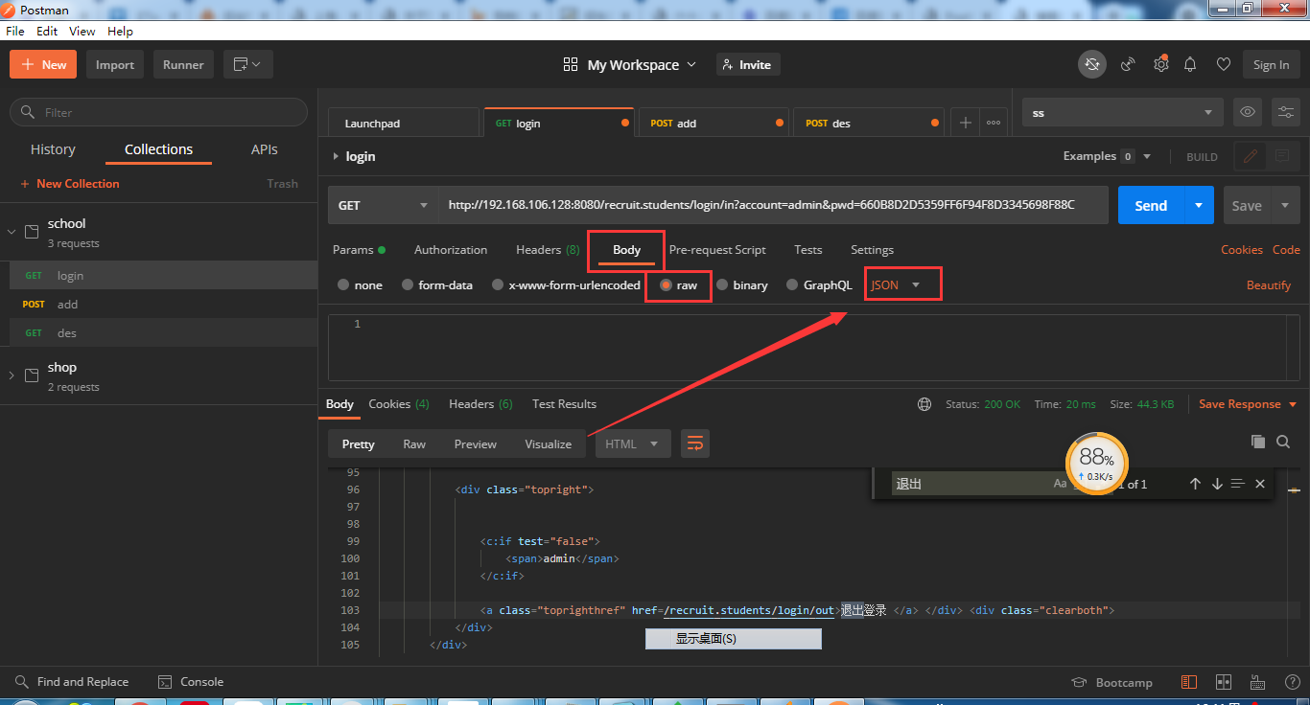Expand the shop collection
1310x705 pixels.
tap(12, 375)
